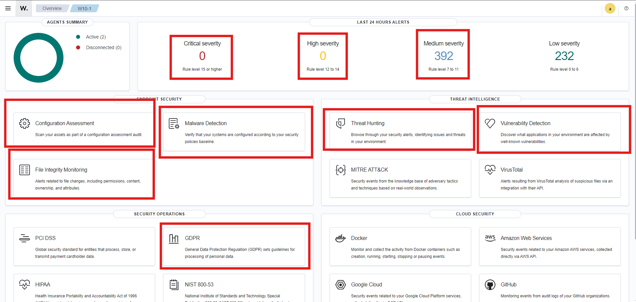Click the Critical severity label
Image resolution: width=636 pixels, height=302 pixels.
click(202, 43)
